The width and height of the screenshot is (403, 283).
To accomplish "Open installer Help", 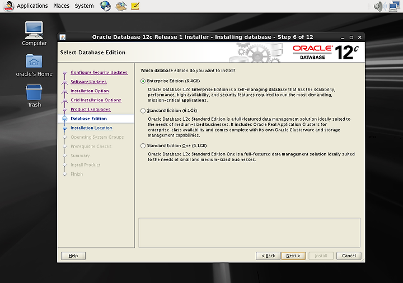I will [73, 256].
